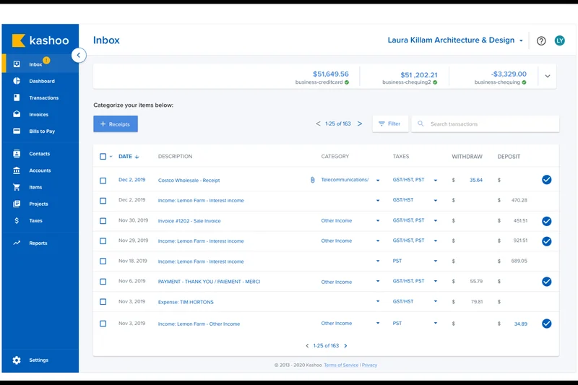The height and width of the screenshot is (385, 578).
Task: Open Transactions in the sidebar
Action: click(43, 98)
